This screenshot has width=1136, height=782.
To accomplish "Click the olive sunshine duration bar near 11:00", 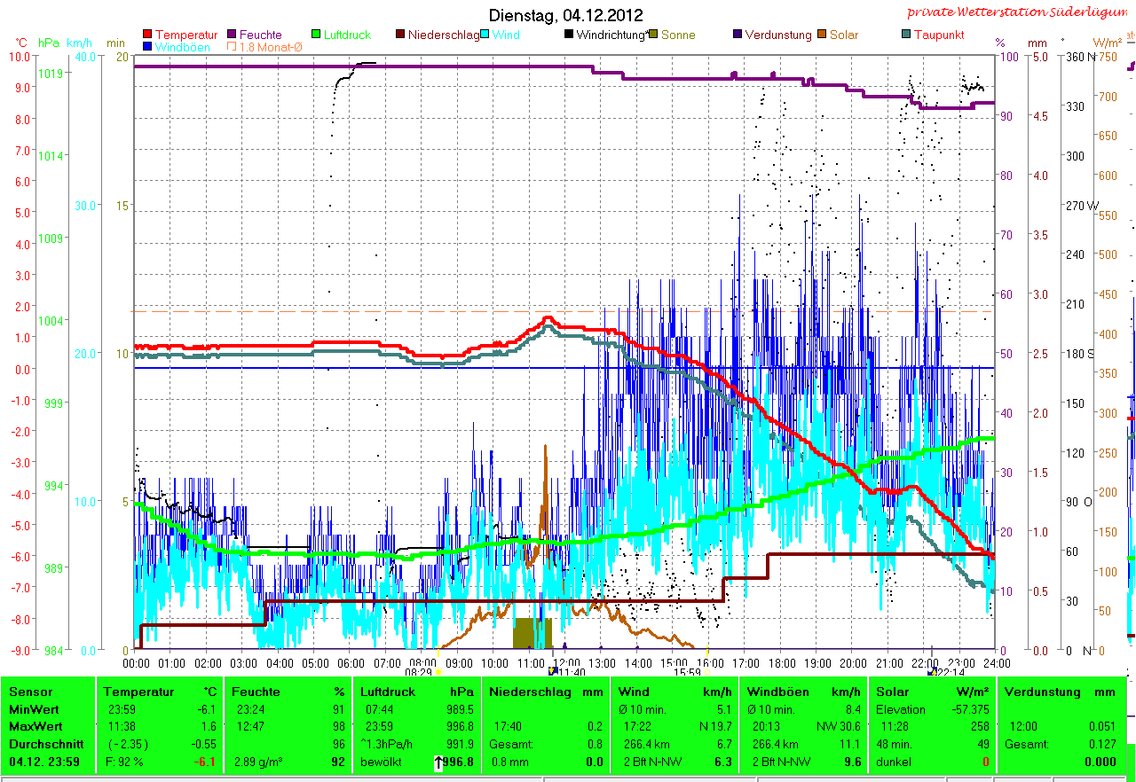I will (x=532, y=633).
